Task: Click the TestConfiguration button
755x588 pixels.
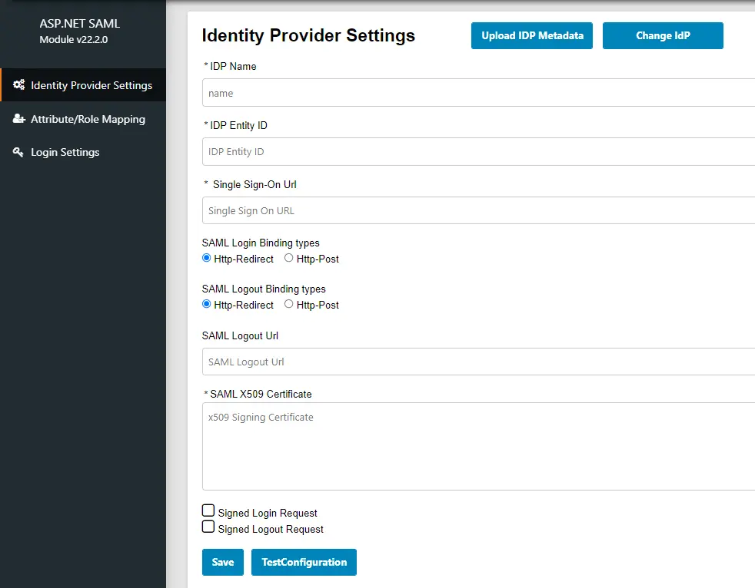Action: tap(304, 562)
